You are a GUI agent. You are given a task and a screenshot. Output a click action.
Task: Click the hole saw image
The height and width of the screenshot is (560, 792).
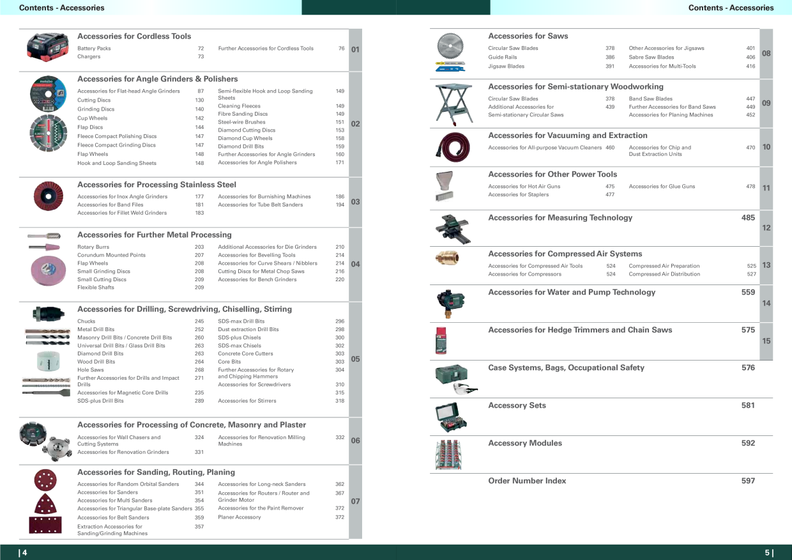[47, 361]
